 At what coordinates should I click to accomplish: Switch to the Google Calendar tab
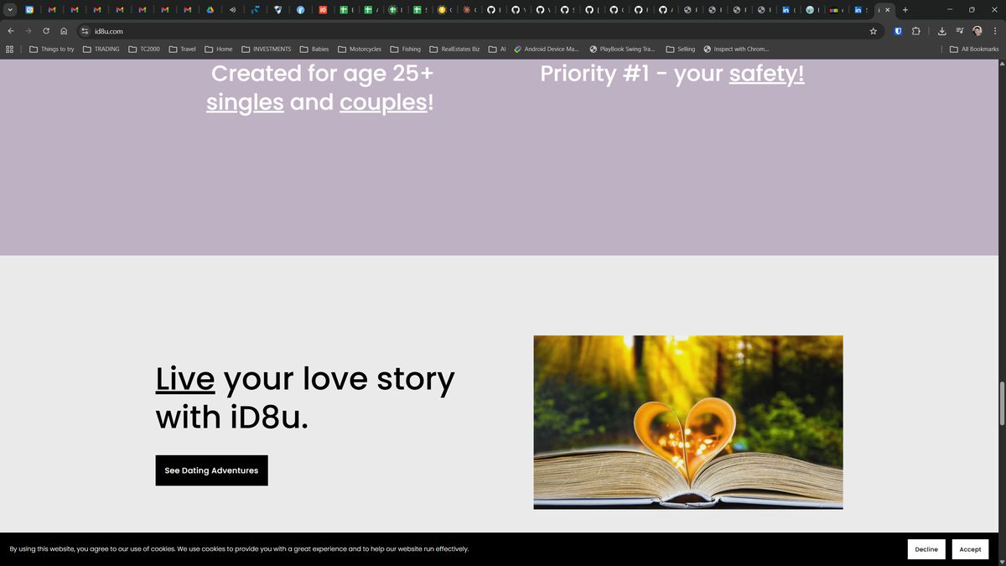tap(30, 10)
